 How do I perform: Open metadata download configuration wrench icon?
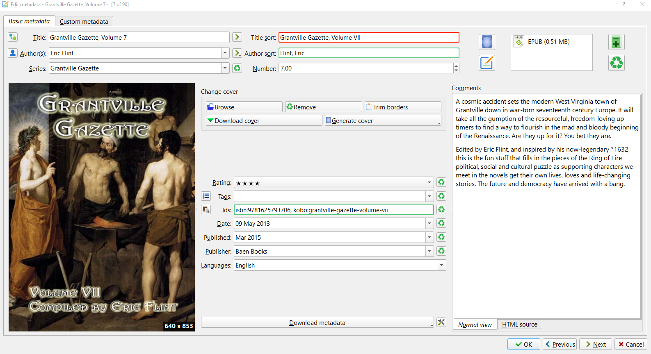click(x=441, y=322)
